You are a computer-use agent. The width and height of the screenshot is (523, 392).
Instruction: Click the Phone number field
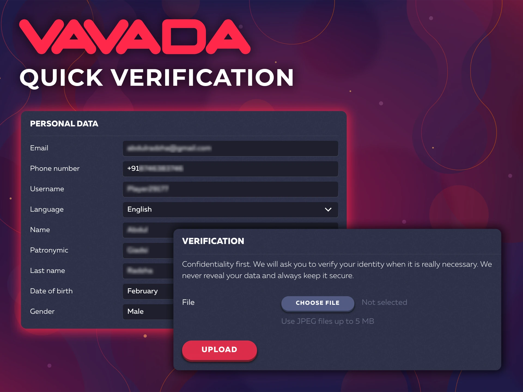pos(230,169)
